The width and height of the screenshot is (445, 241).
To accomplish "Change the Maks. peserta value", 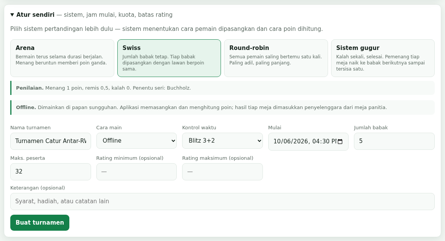I will (51, 172).
